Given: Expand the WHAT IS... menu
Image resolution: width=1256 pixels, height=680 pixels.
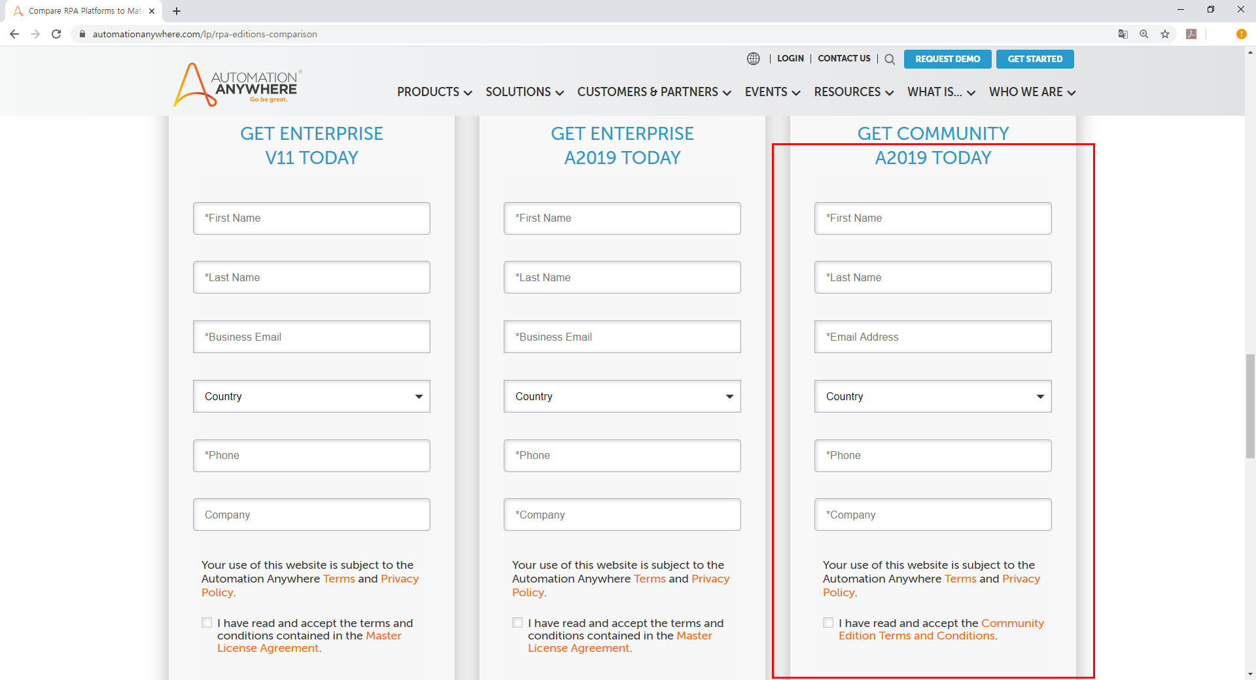Looking at the screenshot, I should pyautogui.click(x=941, y=92).
